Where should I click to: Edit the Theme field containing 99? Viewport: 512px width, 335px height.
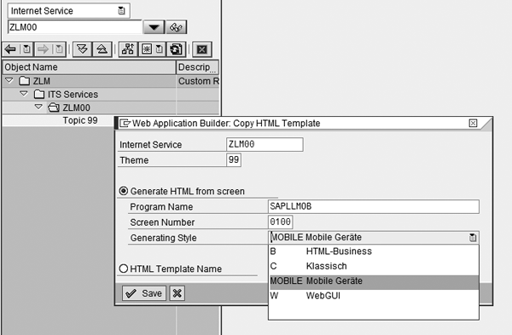[234, 160]
